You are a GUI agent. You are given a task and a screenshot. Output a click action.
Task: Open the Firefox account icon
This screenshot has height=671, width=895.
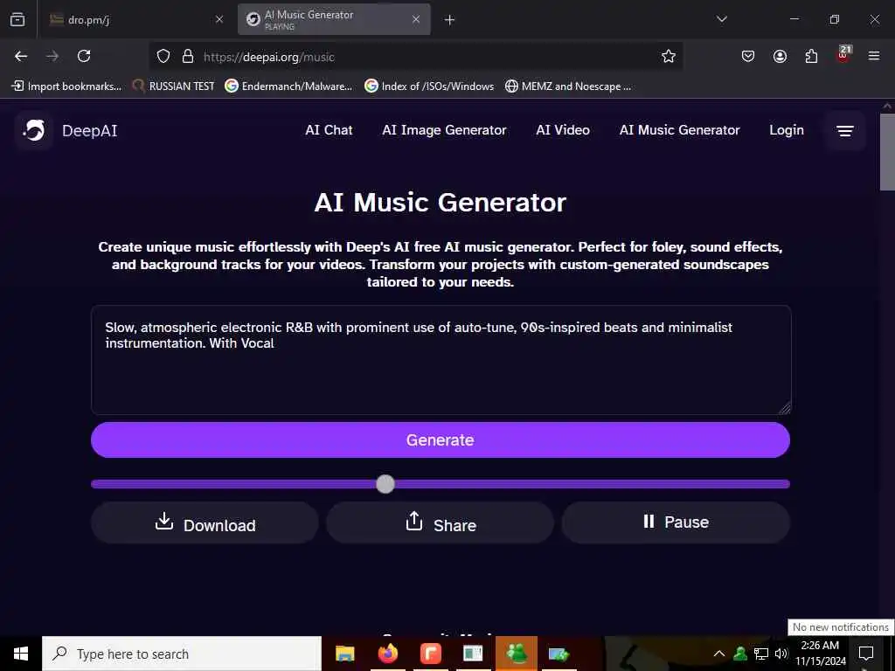tap(780, 56)
